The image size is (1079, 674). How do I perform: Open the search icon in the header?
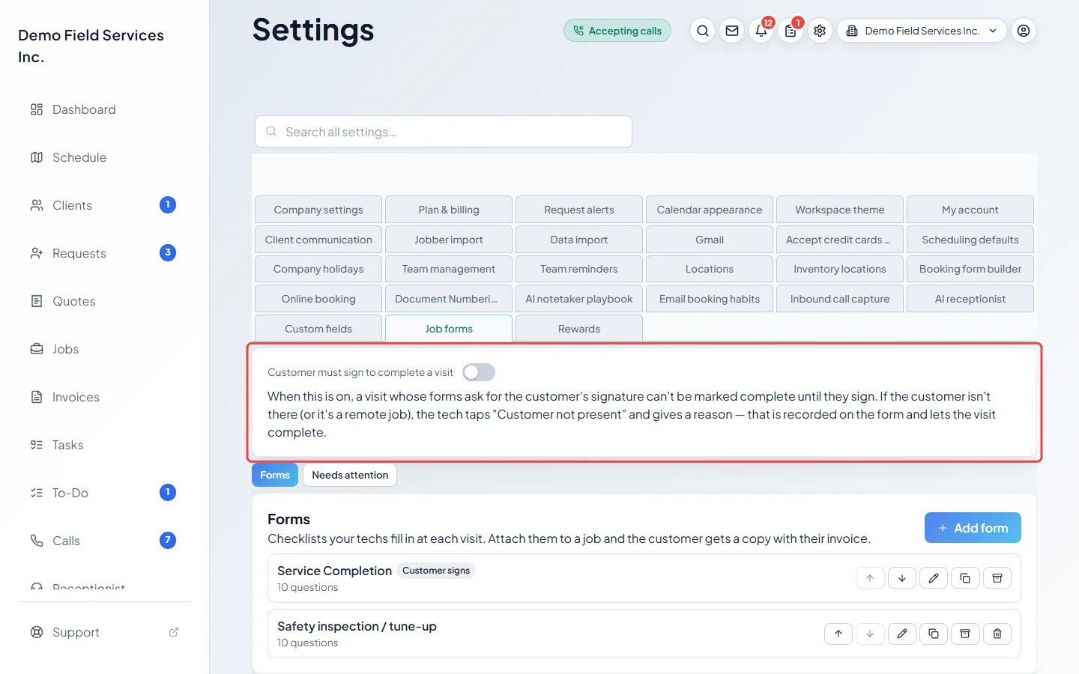(702, 31)
